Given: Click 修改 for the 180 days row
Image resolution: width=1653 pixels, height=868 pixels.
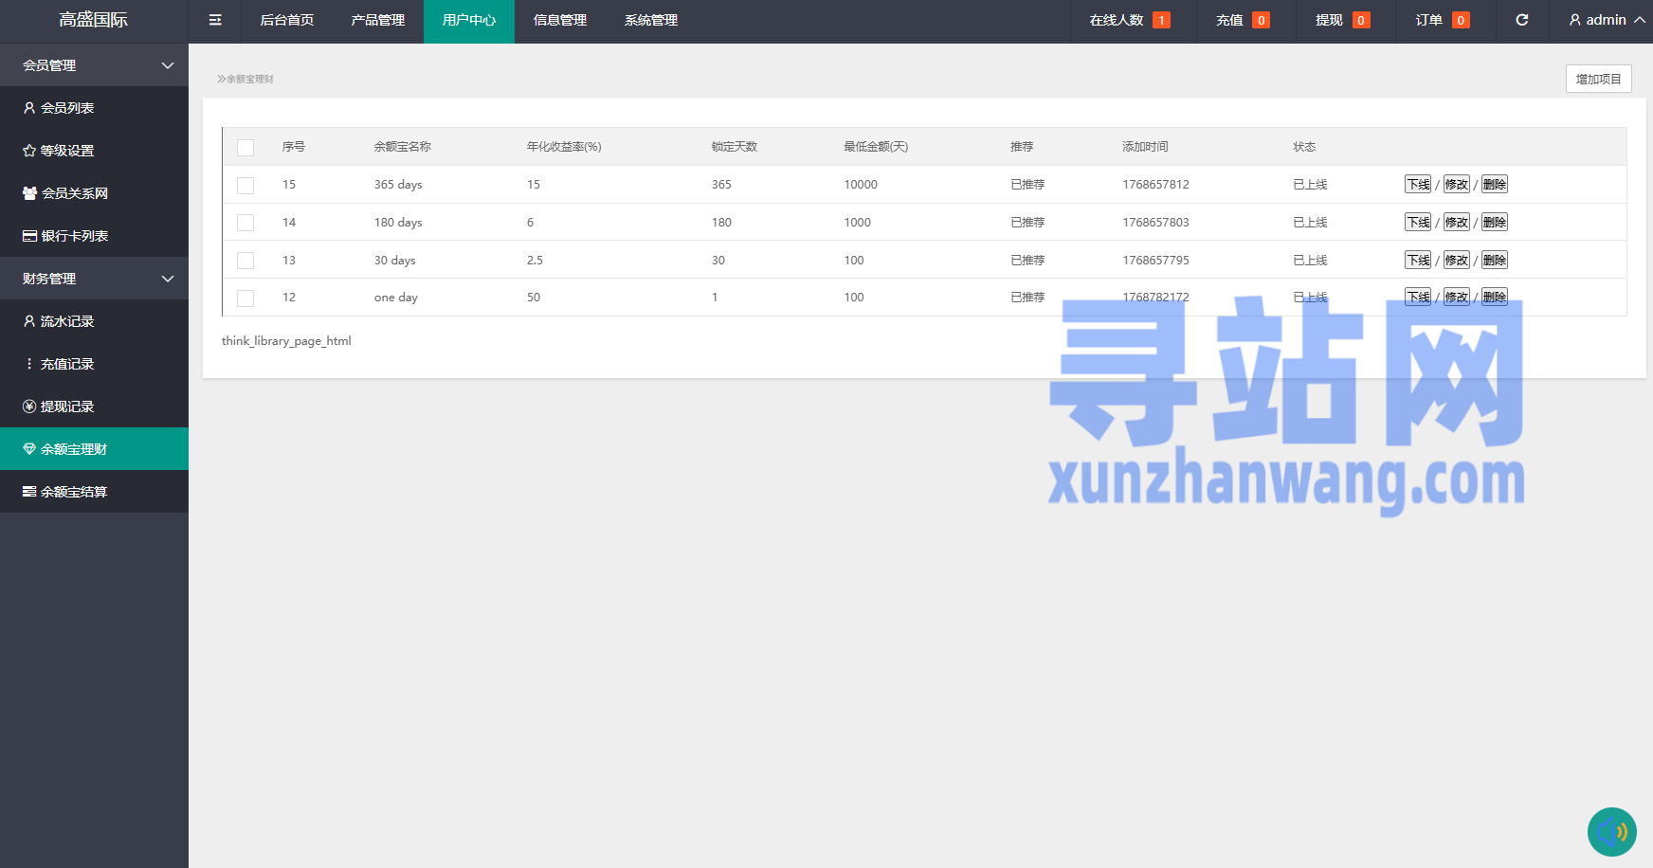Looking at the screenshot, I should [x=1456, y=223].
